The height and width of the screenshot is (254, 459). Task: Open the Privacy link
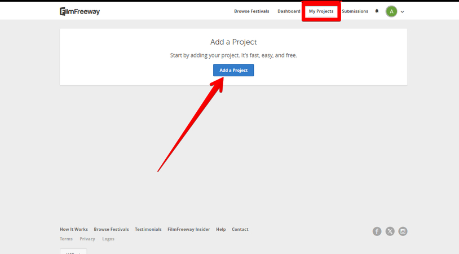(x=87, y=239)
